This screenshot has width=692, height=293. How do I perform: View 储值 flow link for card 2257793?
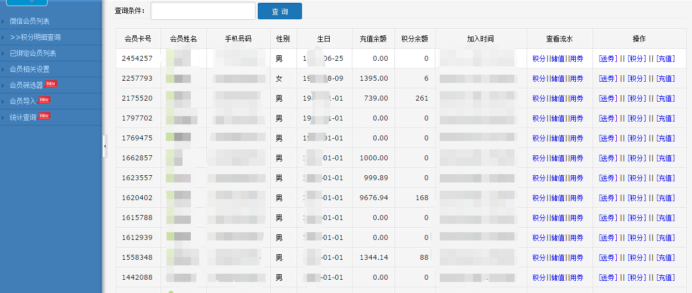click(558, 79)
